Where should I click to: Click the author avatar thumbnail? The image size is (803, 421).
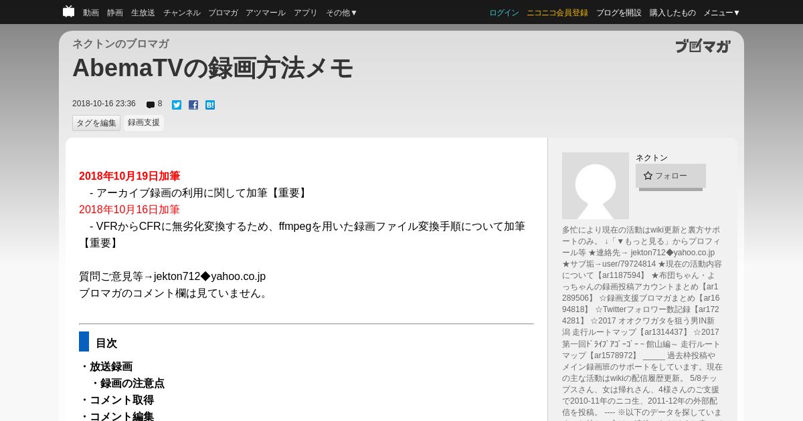(x=596, y=186)
